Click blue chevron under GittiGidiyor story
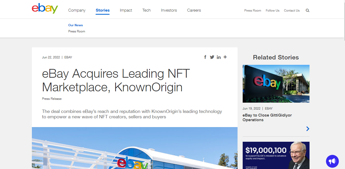The width and height of the screenshot is (345, 169). tap(308, 129)
